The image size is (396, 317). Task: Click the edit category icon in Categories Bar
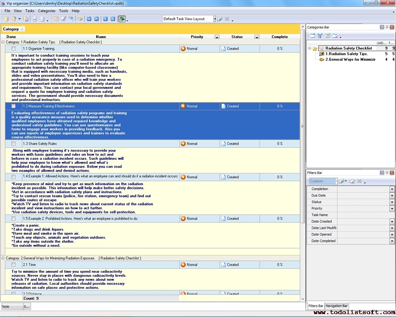pyautogui.click(x=328, y=36)
